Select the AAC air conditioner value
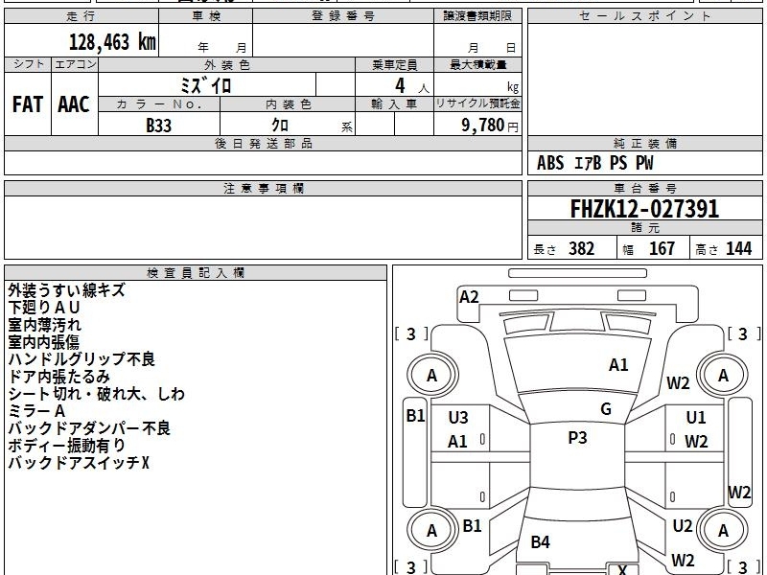This screenshot has height=575, width=767. coord(74,104)
